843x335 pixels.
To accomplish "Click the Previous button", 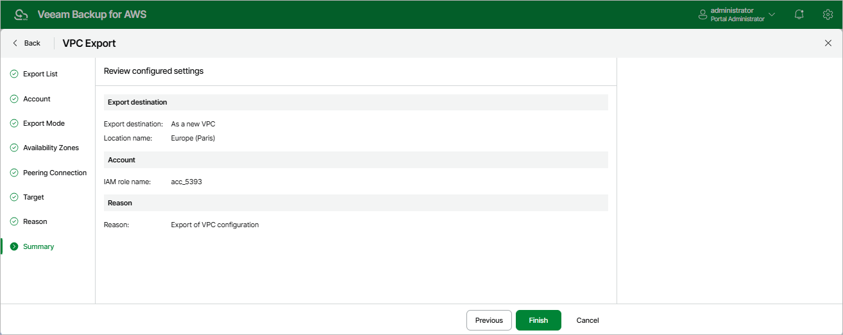I will click(489, 320).
